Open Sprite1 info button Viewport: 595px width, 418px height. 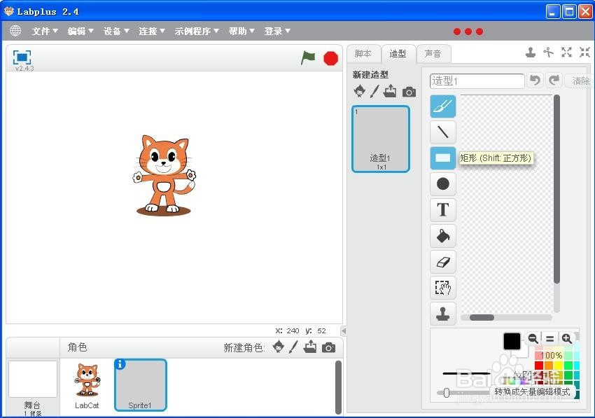(120, 364)
